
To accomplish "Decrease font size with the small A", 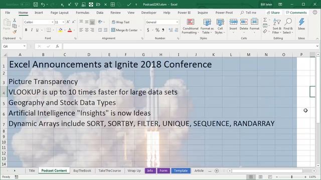I will click(x=74, y=22).
